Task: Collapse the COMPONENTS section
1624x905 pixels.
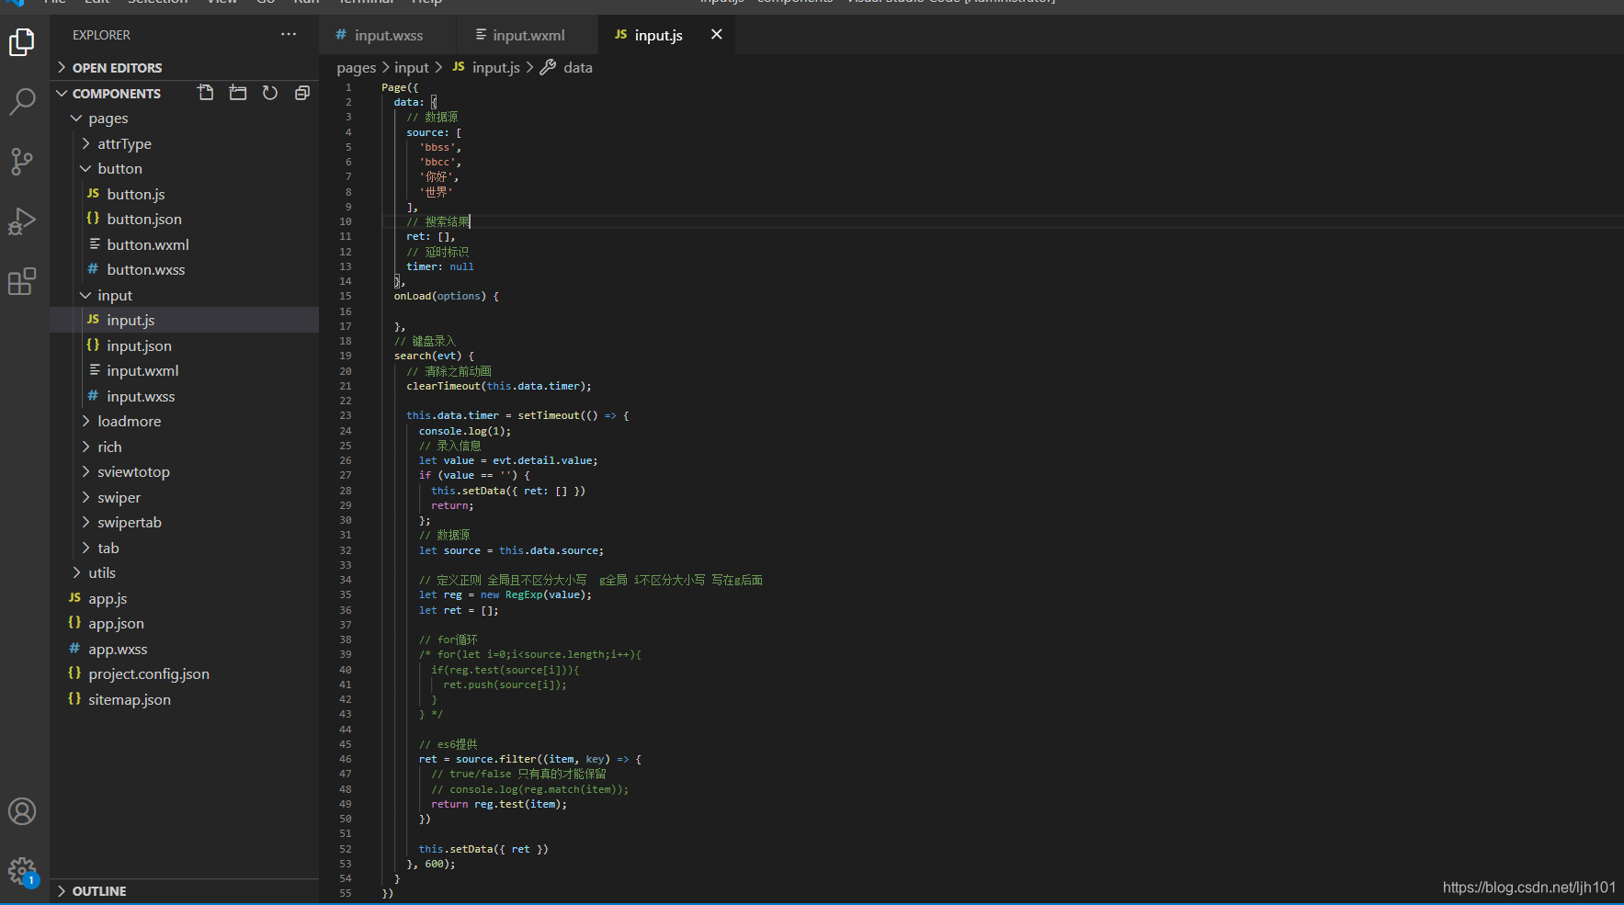Action: tap(117, 94)
